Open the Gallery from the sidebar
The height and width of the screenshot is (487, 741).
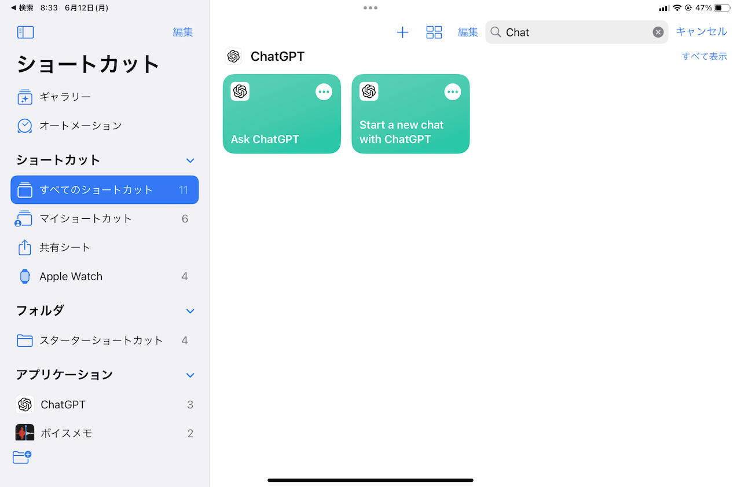coord(69,97)
